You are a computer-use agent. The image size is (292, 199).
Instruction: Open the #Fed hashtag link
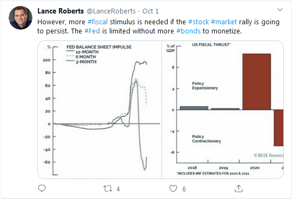point(92,31)
